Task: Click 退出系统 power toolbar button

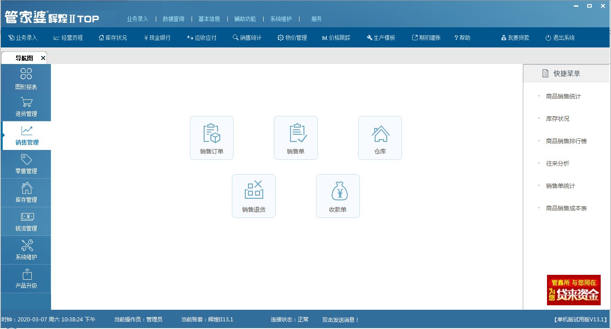Action: click(560, 38)
